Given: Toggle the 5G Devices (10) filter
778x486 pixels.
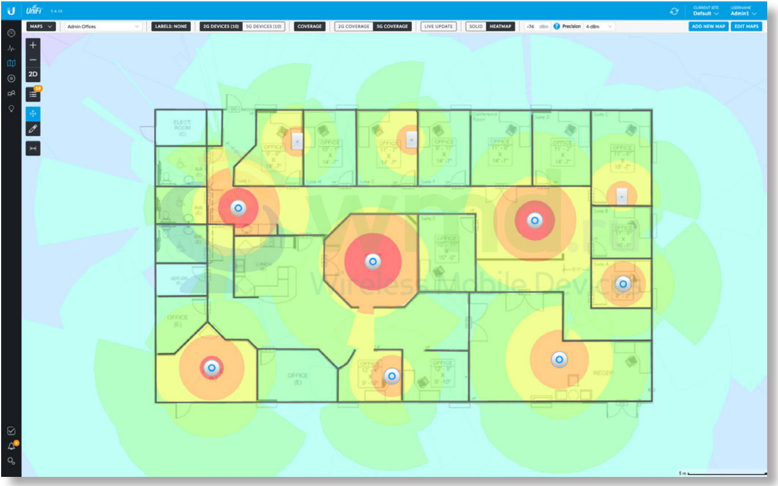Looking at the screenshot, I should click(264, 26).
